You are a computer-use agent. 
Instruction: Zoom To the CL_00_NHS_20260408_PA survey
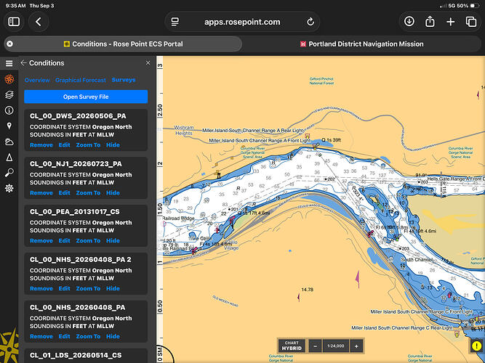[88, 336]
